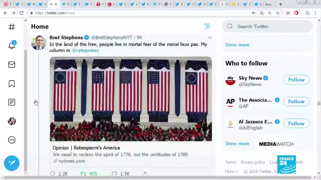Open the Terms footer link
The width and height of the screenshot is (321, 180).
[230, 162]
